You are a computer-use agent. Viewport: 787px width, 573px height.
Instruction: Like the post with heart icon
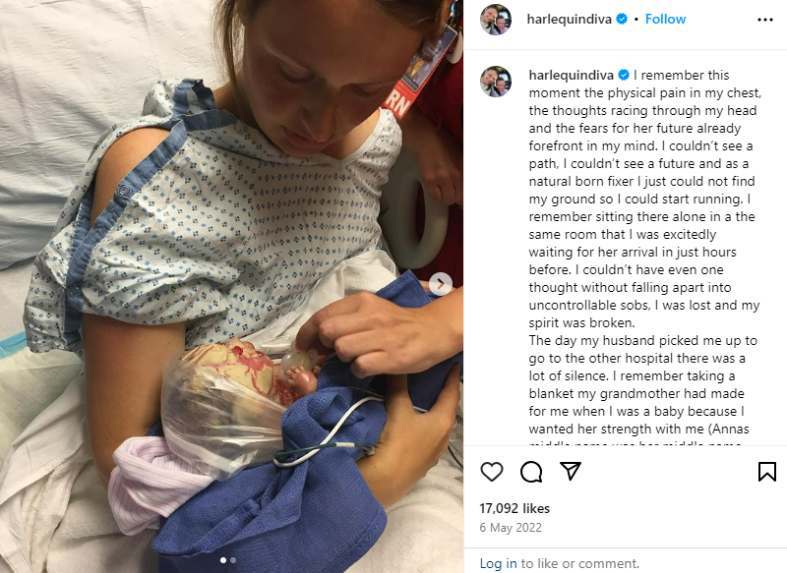tap(491, 472)
